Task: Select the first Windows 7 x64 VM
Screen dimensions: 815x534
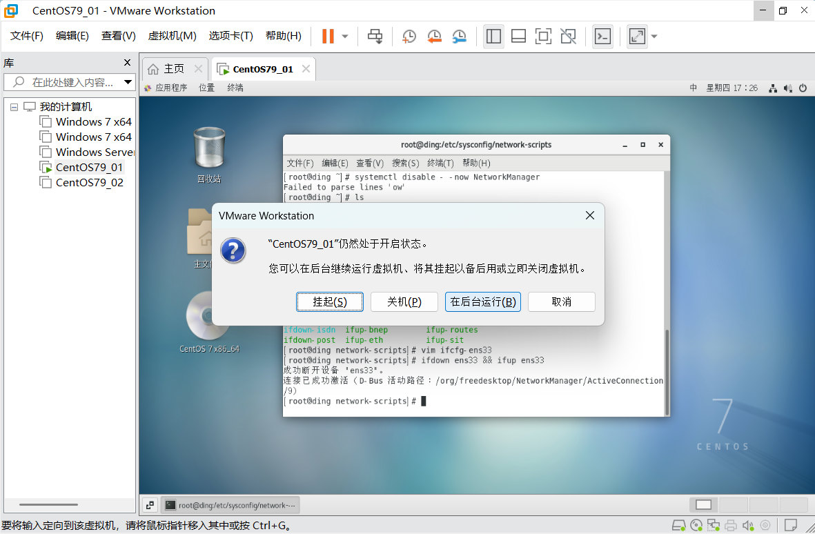Action: pyautogui.click(x=94, y=122)
